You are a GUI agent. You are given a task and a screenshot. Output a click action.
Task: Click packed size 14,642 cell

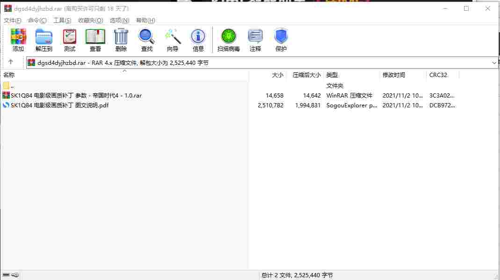coord(312,96)
